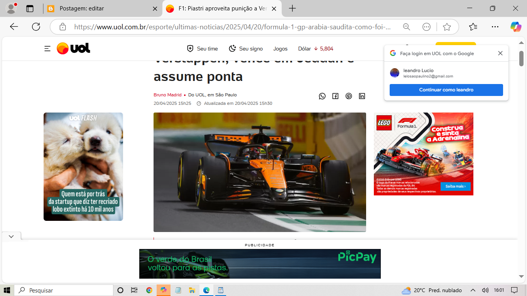The width and height of the screenshot is (527, 296).
Task: Open the browser profile icon
Action: coord(12,8)
